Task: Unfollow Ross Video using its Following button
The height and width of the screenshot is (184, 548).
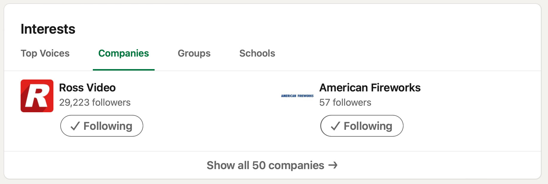Action: click(102, 126)
